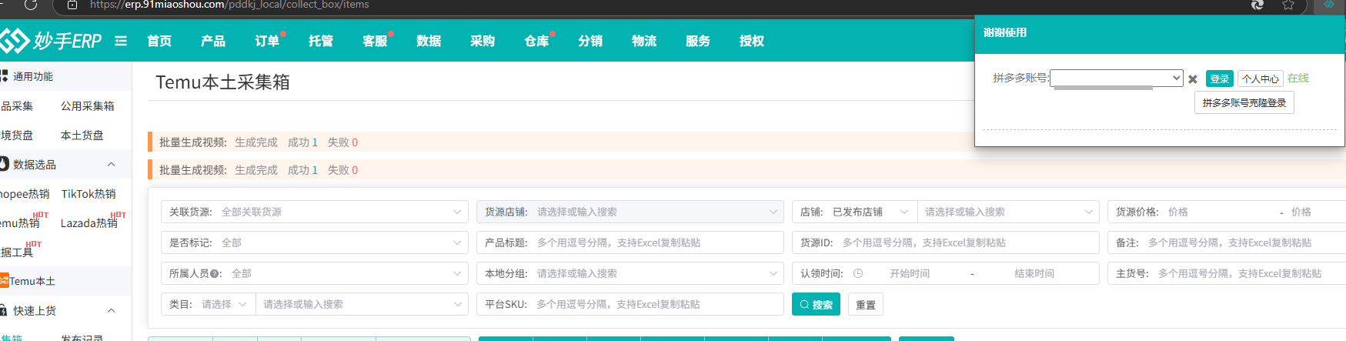The width and height of the screenshot is (1346, 341).
Task: Open the 所属人员 dropdown
Action: point(315,273)
